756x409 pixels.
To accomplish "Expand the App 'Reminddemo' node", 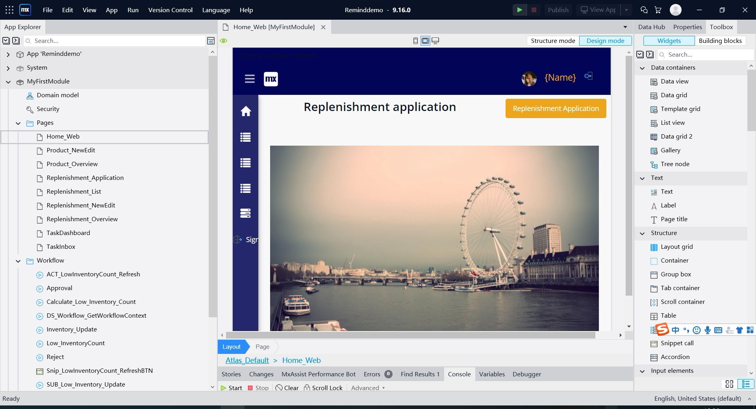I will coord(8,54).
